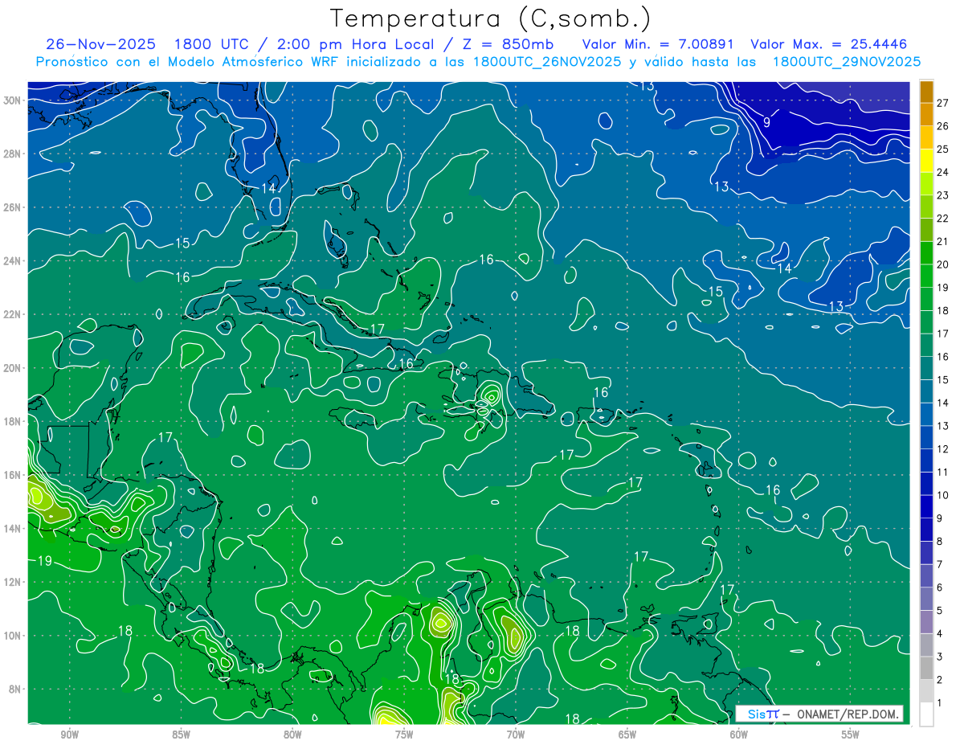Click the "1800UTC_26NOV2025" initialization time

(x=546, y=61)
